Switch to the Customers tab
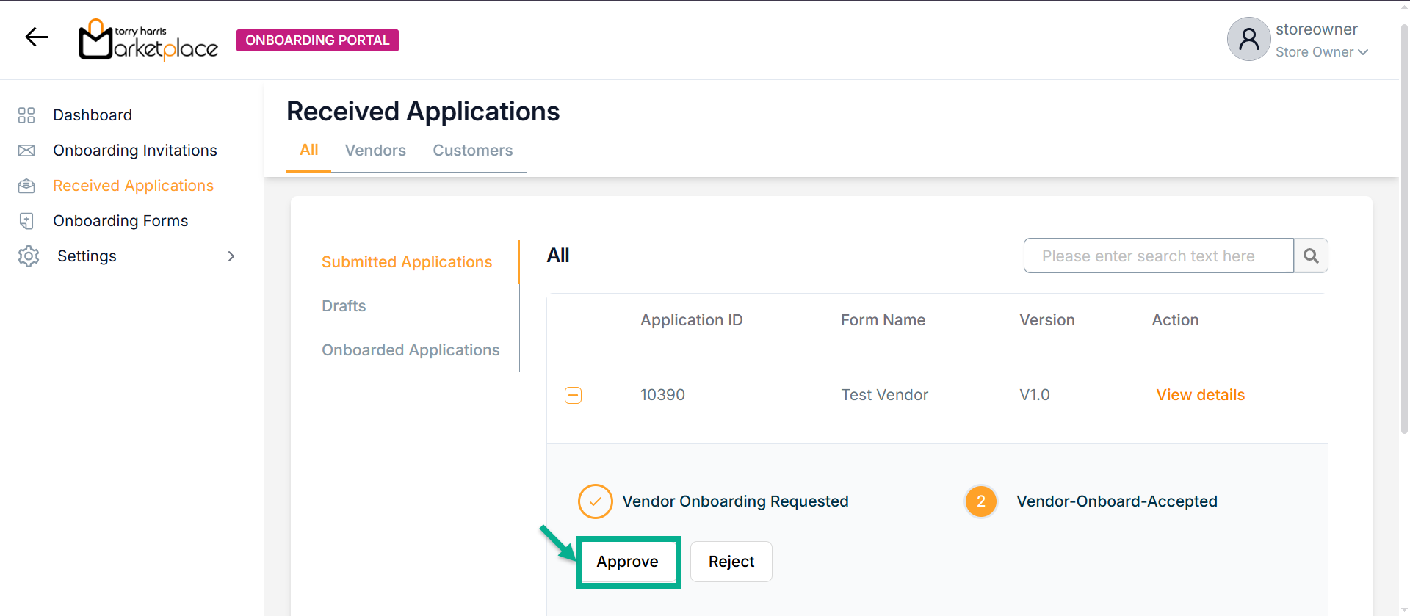The height and width of the screenshot is (616, 1410). 472,151
